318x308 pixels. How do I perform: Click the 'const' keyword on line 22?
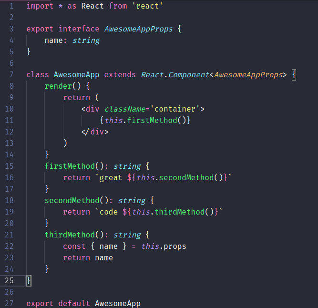coord(74,246)
